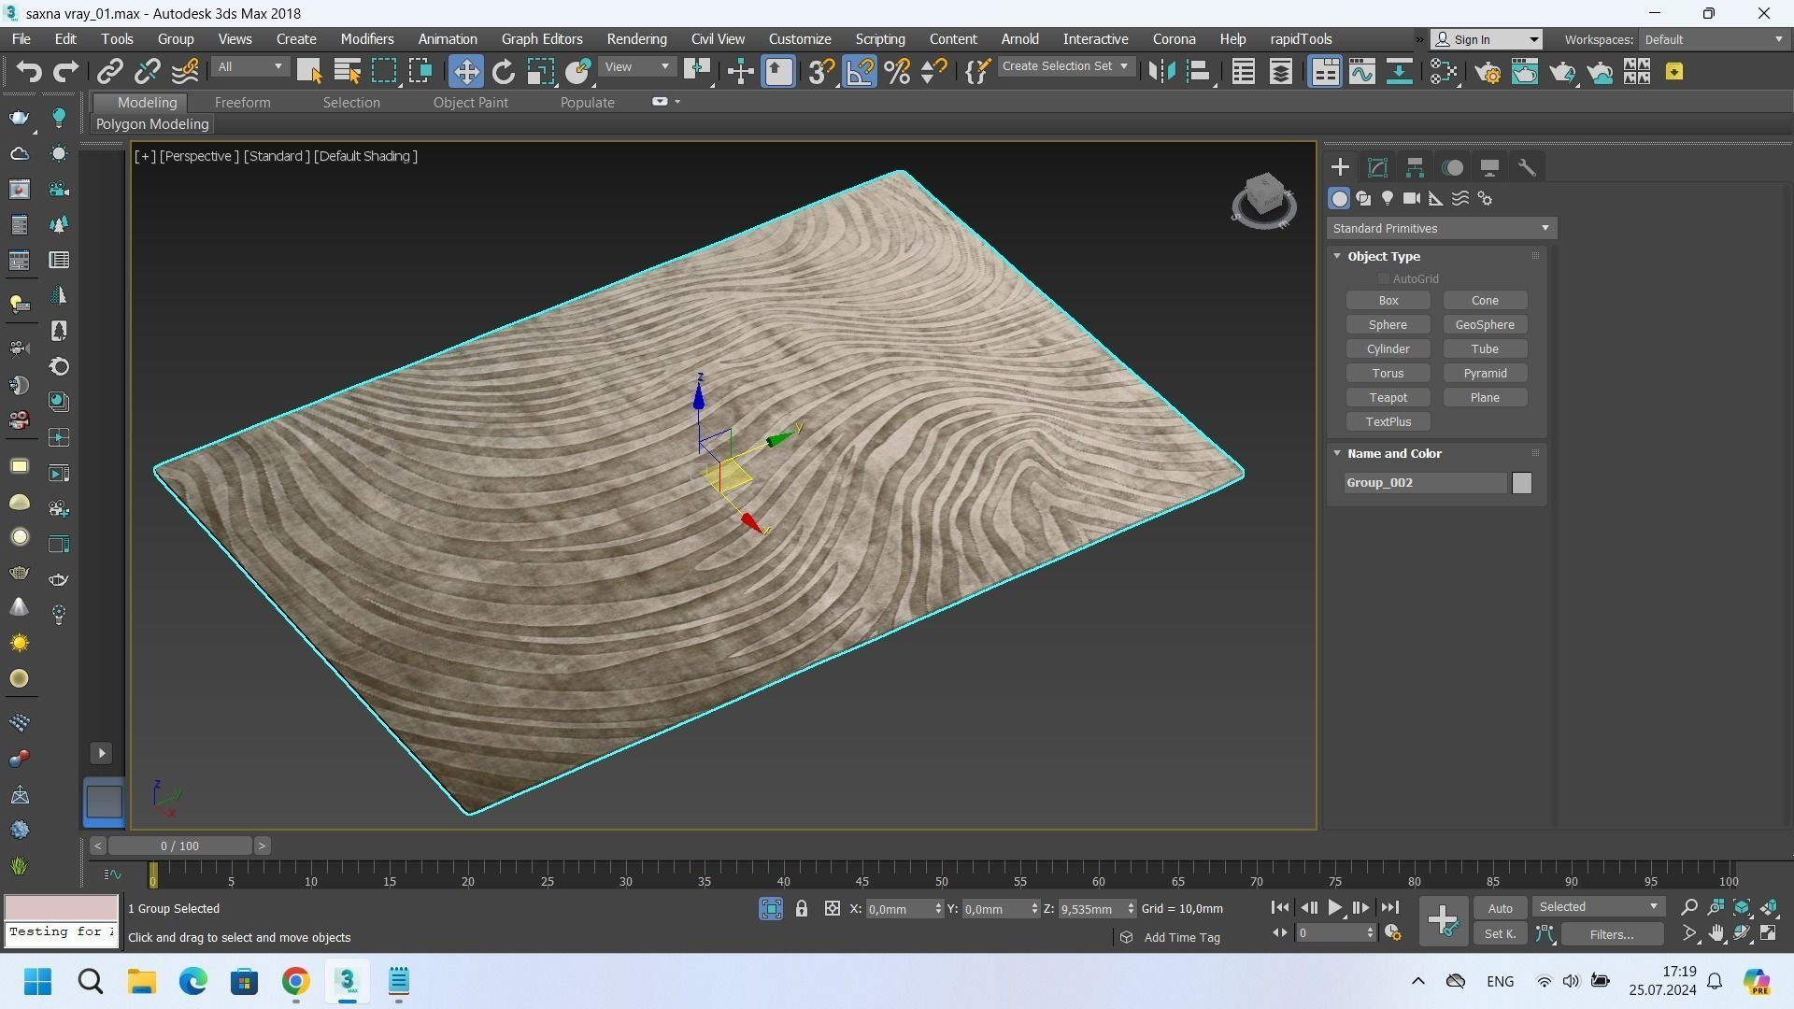The image size is (1794, 1009).
Task: Switch to the Object Paint ribbon tab
Action: [470, 103]
